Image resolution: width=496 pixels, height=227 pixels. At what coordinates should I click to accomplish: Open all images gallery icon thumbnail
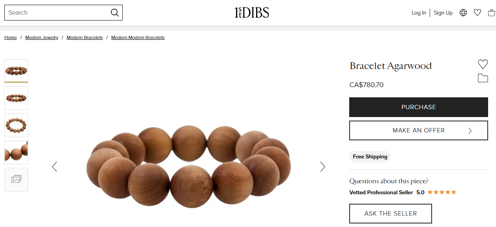tap(16, 179)
